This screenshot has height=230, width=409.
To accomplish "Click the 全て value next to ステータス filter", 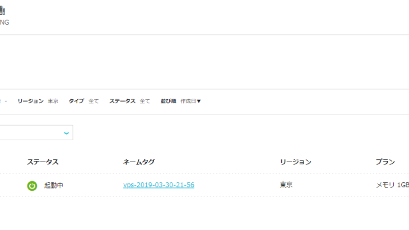I will [x=145, y=102].
